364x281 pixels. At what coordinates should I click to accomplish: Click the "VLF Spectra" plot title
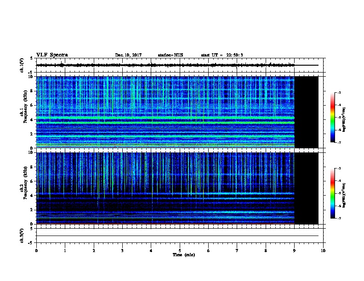coord(52,55)
